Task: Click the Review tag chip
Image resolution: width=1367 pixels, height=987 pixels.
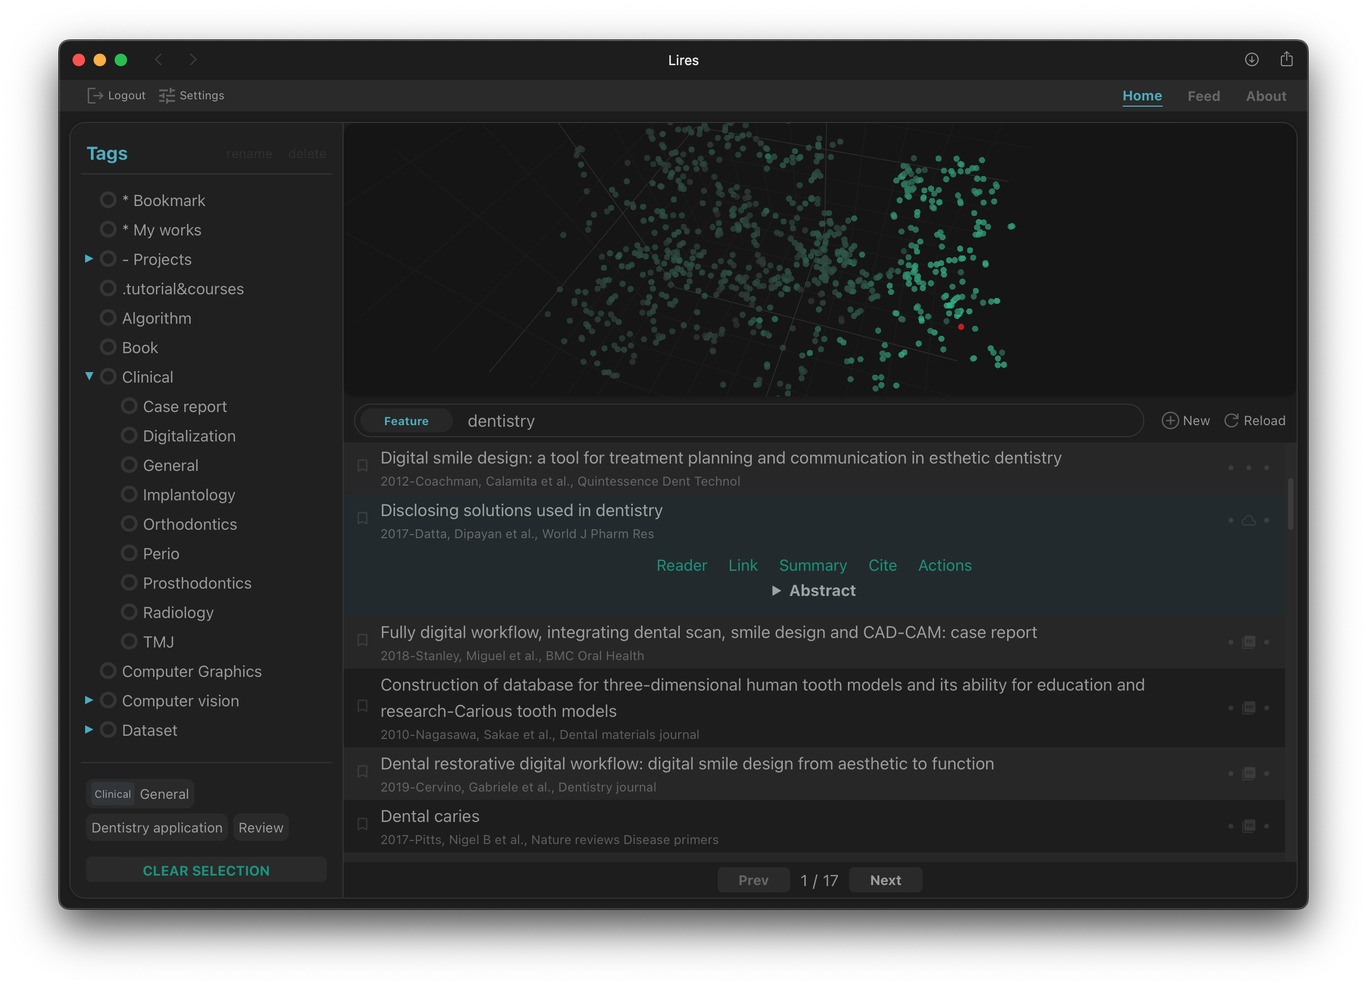Action: (x=261, y=827)
